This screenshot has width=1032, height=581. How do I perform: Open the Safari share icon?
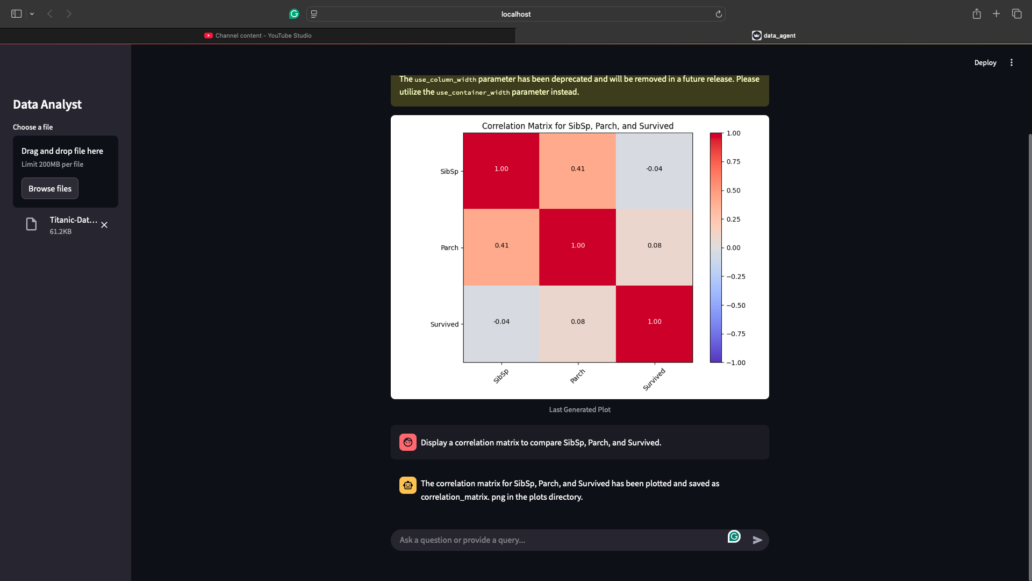tap(977, 14)
